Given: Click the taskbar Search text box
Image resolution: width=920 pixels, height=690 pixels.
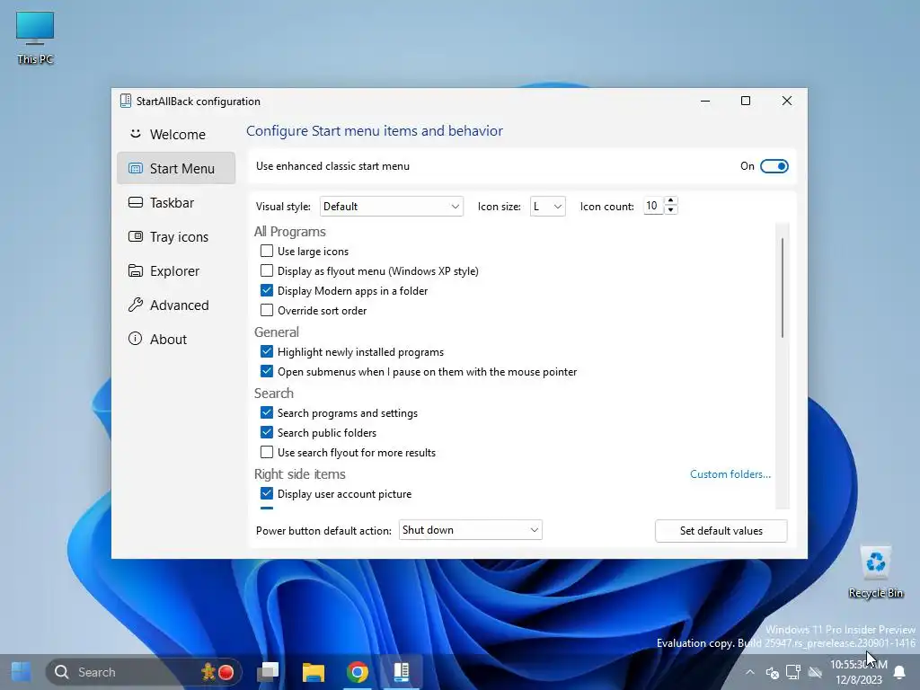Looking at the screenshot, I should click(x=144, y=672).
